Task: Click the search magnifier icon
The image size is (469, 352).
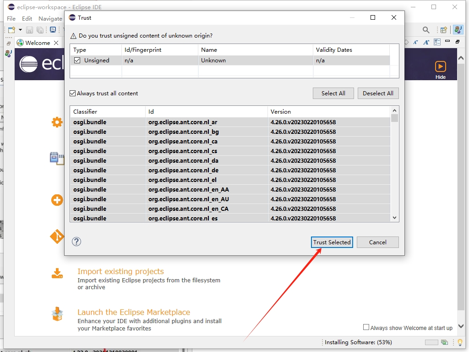Action: coord(426,30)
